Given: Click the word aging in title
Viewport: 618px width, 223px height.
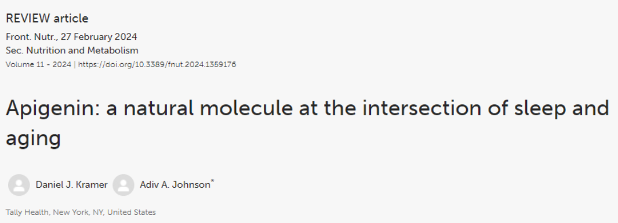Looking at the screenshot, I should (x=33, y=139).
